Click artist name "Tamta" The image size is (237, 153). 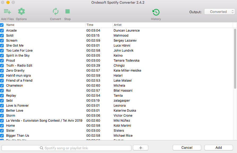pos(118,96)
